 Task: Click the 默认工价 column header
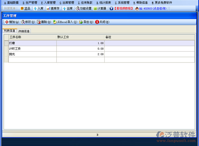(x=80, y=37)
